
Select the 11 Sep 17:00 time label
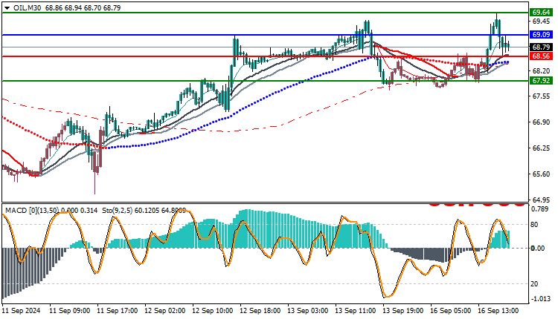click(117, 311)
